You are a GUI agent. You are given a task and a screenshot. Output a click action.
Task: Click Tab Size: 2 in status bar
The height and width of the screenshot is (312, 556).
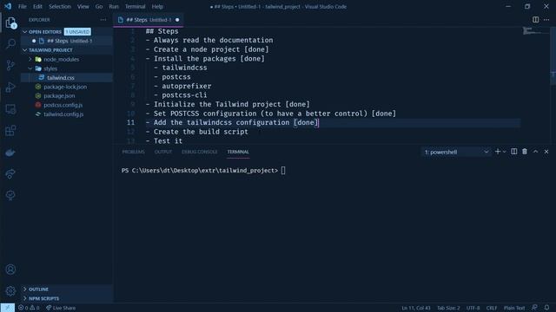point(448,308)
